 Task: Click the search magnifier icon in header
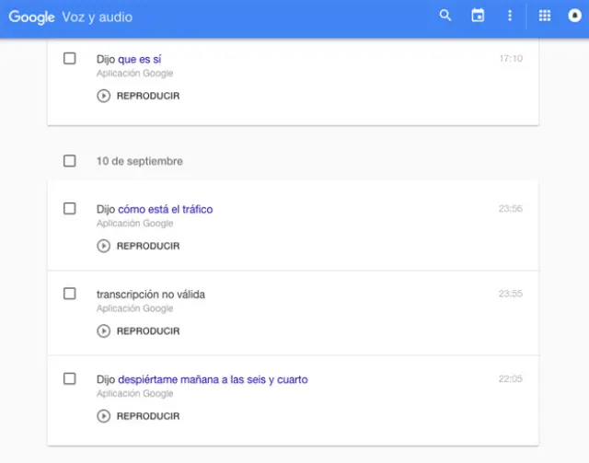(445, 16)
